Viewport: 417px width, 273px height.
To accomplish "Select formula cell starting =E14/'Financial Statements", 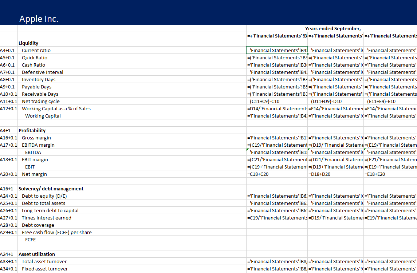I will coord(336,109).
